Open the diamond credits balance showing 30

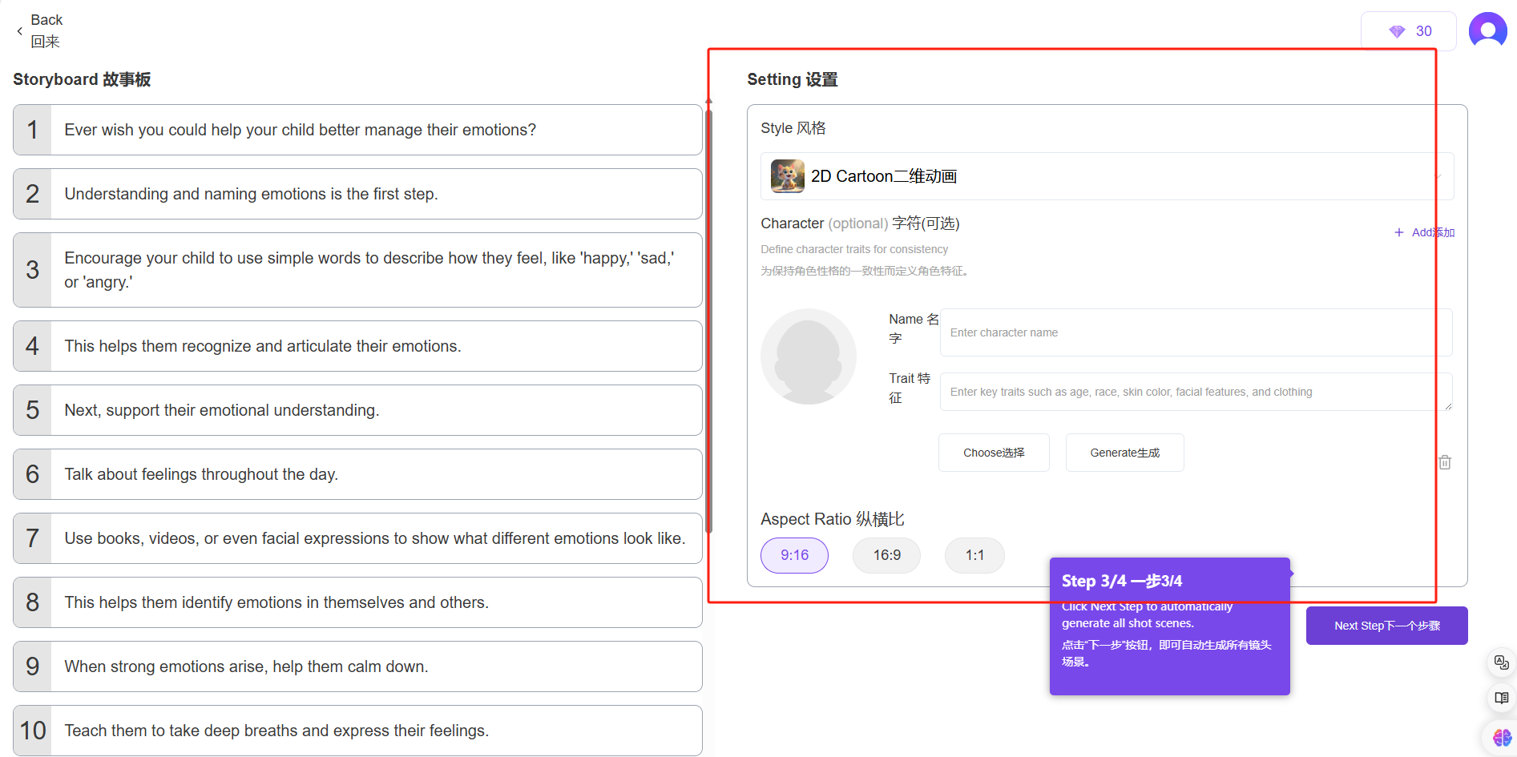pos(1409,31)
